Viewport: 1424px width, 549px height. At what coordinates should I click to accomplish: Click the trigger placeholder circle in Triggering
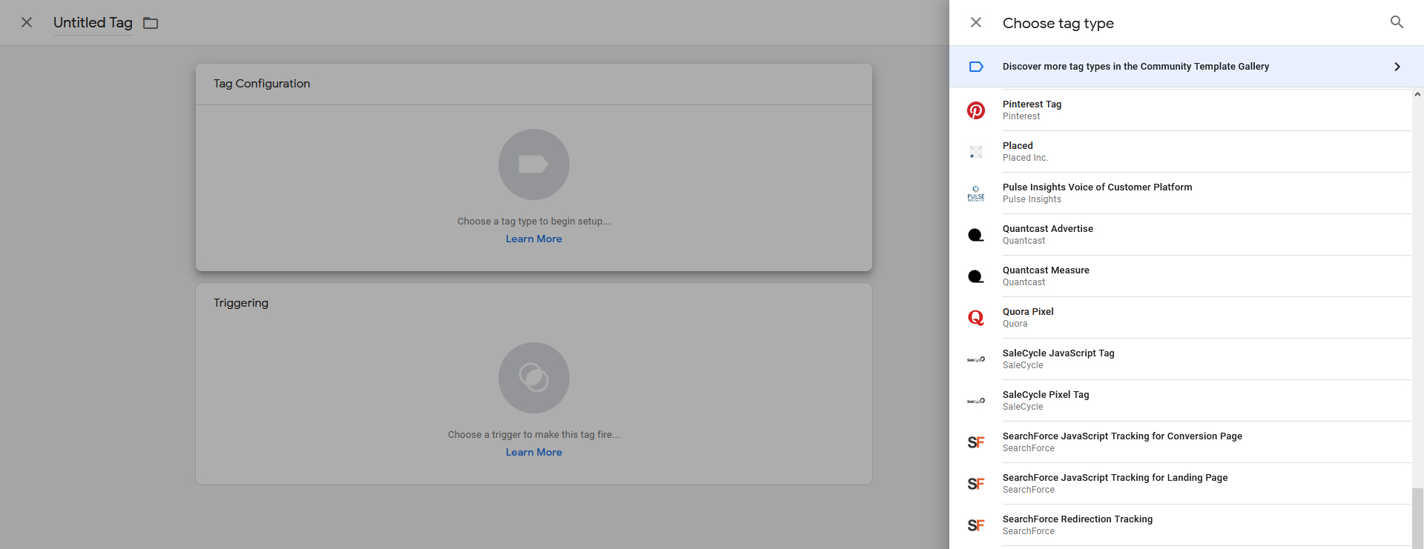[534, 378]
